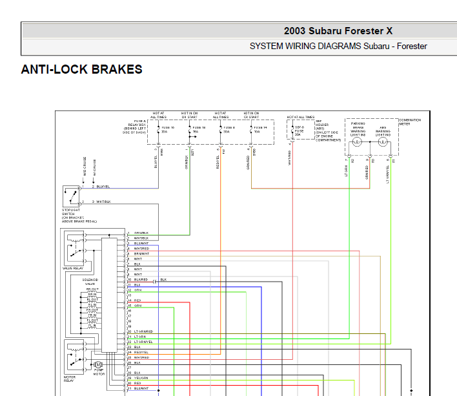Viewport: 457px width, 396px height.
Task: Click the parking brake warning light lamp symbol
Action: point(357,142)
